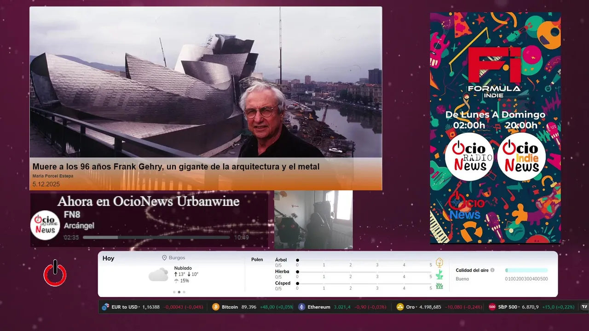Screen dimensions: 589x331
Task: Click the song playback progress bar
Action: pos(156,237)
